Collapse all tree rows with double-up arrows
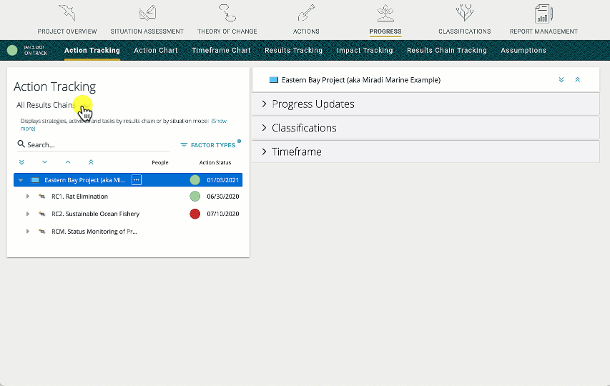 tap(91, 163)
